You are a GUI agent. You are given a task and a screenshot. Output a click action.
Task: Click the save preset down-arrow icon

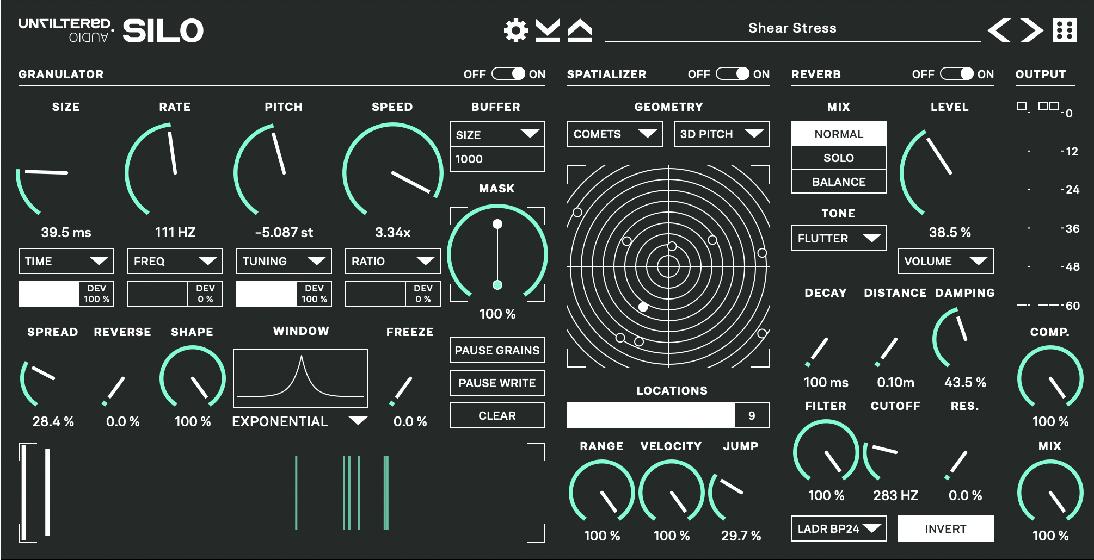(x=547, y=30)
